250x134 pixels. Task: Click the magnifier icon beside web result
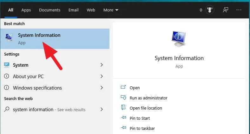(x=7, y=109)
